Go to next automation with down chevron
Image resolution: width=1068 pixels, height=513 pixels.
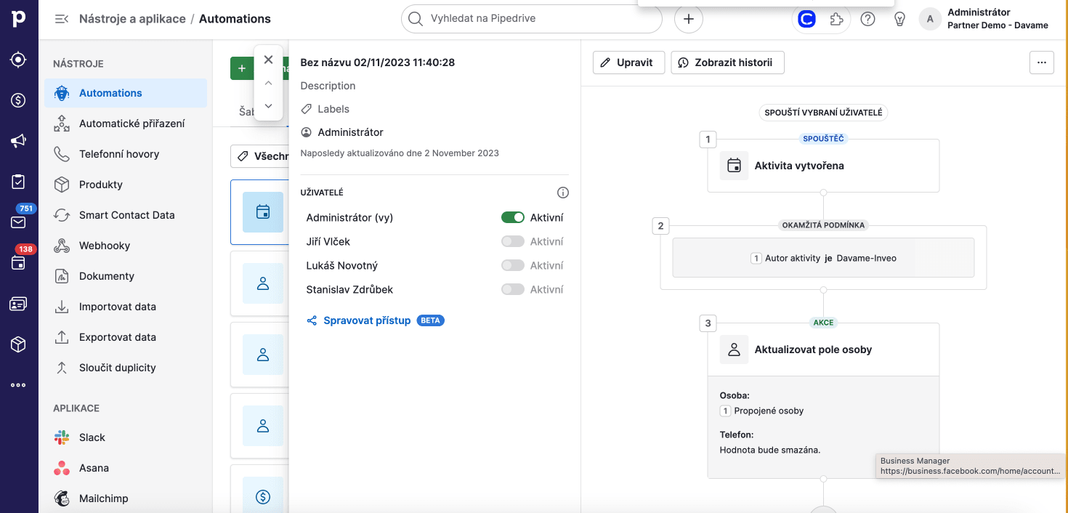point(268,106)
